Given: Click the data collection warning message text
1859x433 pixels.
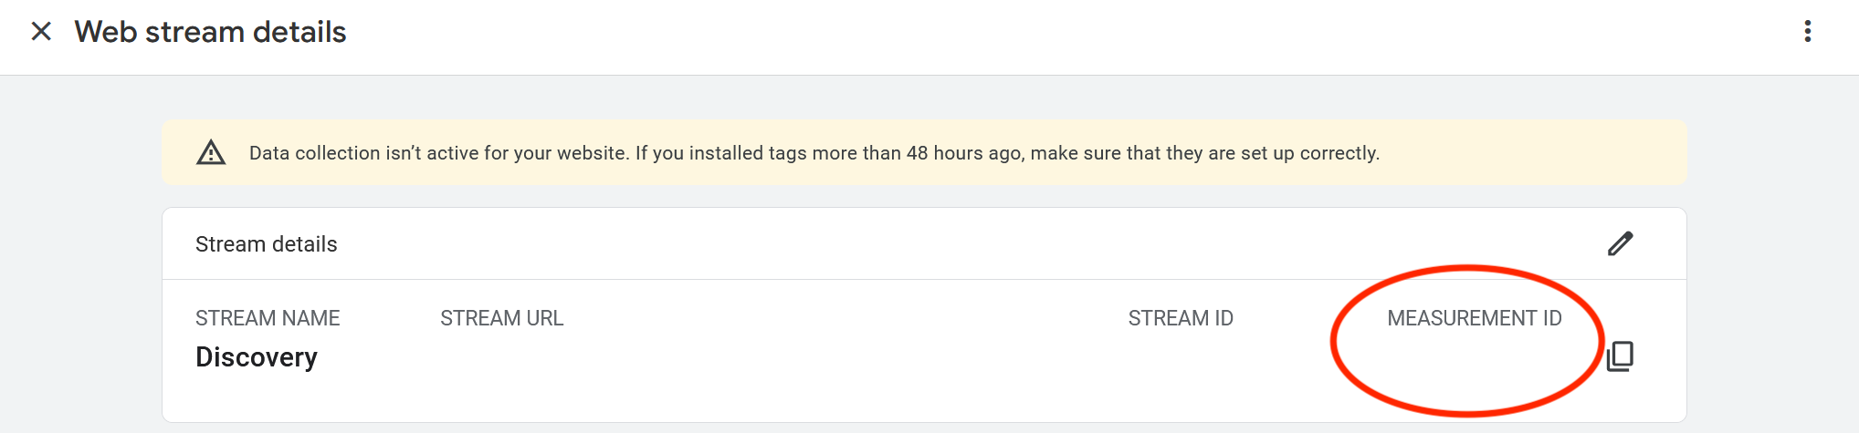Looking at the screenshot, I should 814,153.
